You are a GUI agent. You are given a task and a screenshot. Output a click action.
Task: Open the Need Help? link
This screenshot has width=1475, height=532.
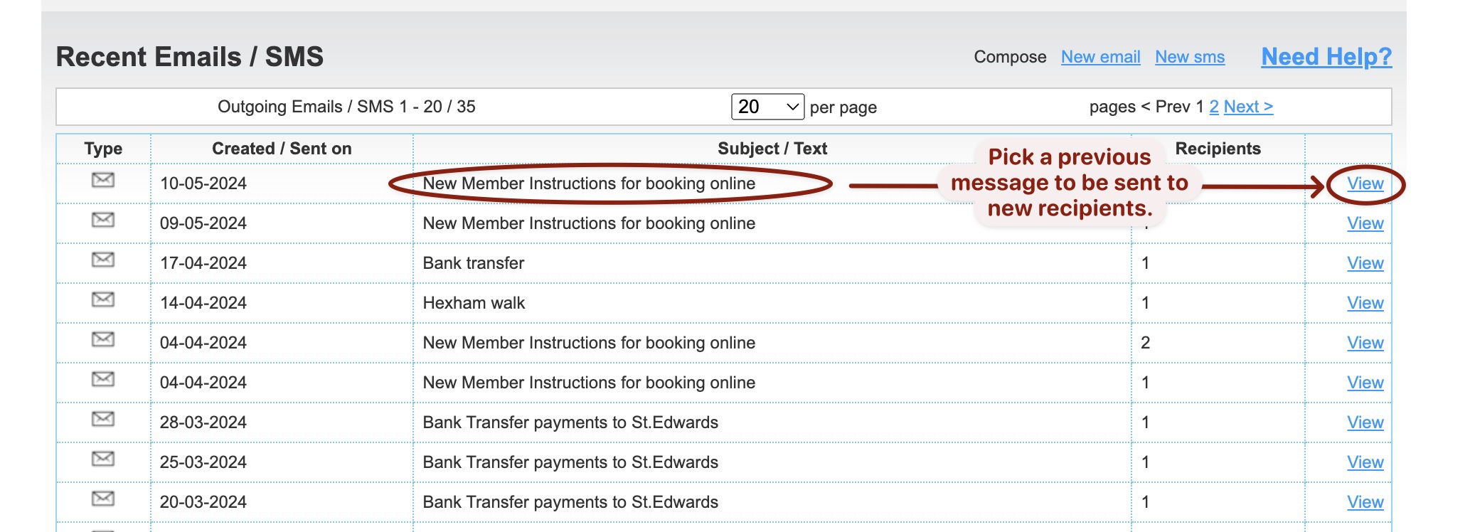point(1326,57)
